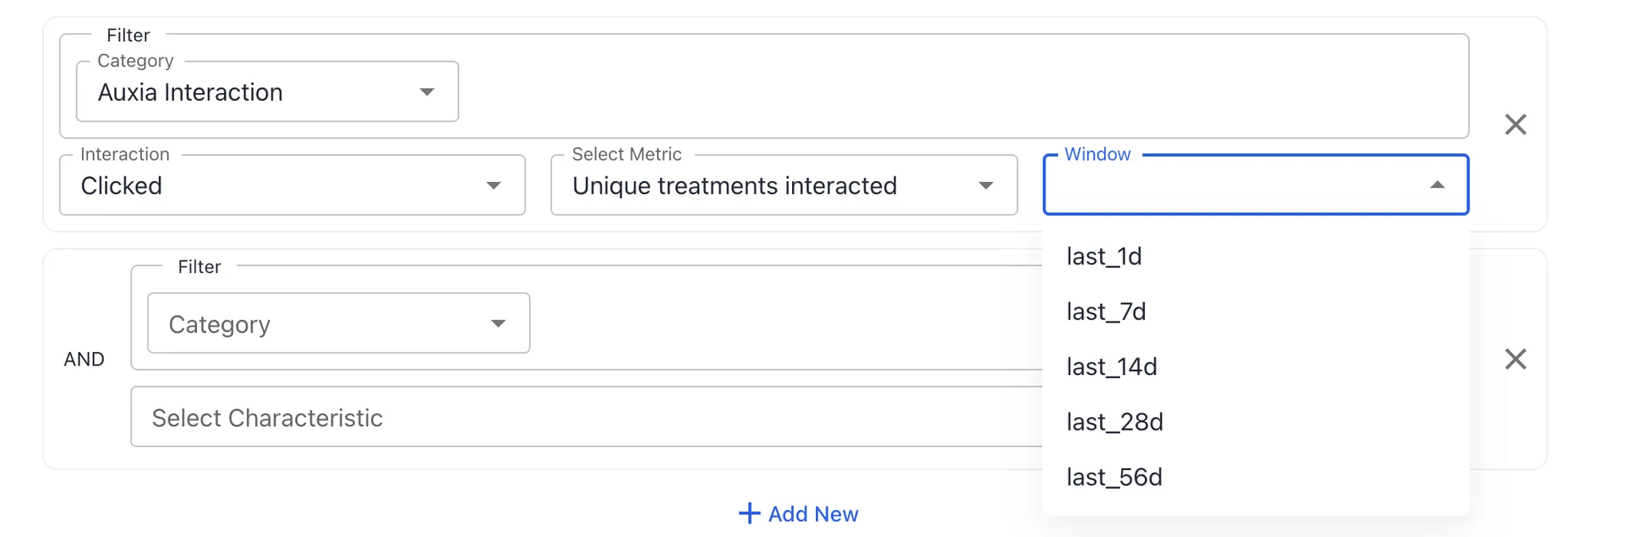The height and width of the screenshot is (537, 1627).
Task: Click the arrow icon in Select Metric field
Action: point(986,185)
